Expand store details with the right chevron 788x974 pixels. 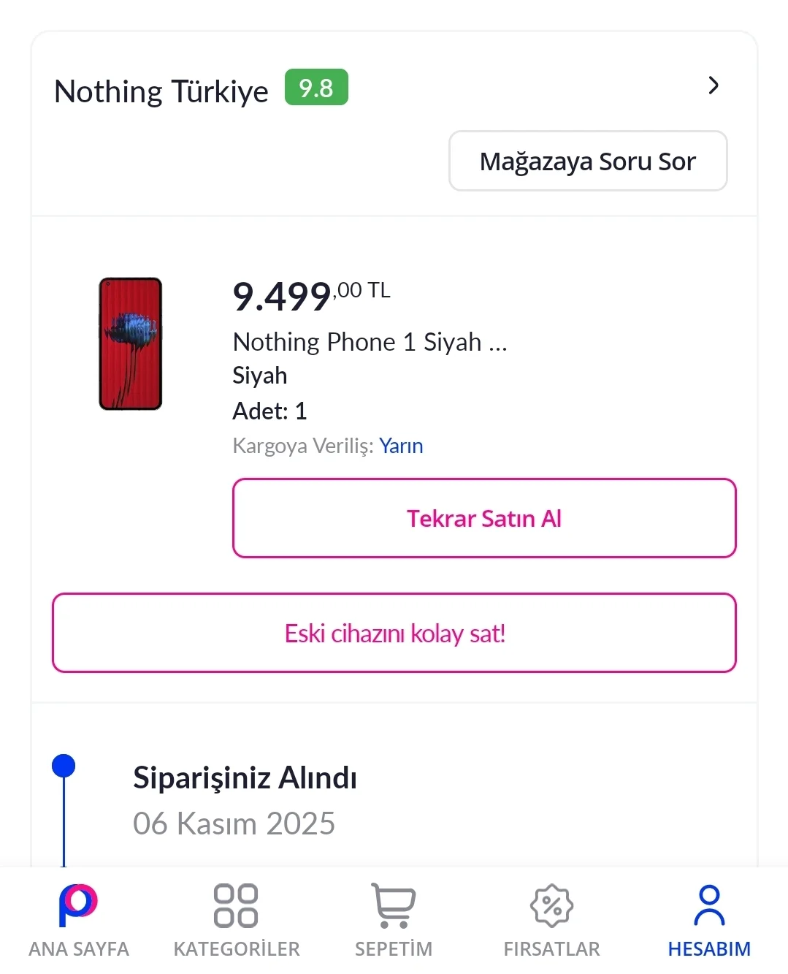coord(714,85)
